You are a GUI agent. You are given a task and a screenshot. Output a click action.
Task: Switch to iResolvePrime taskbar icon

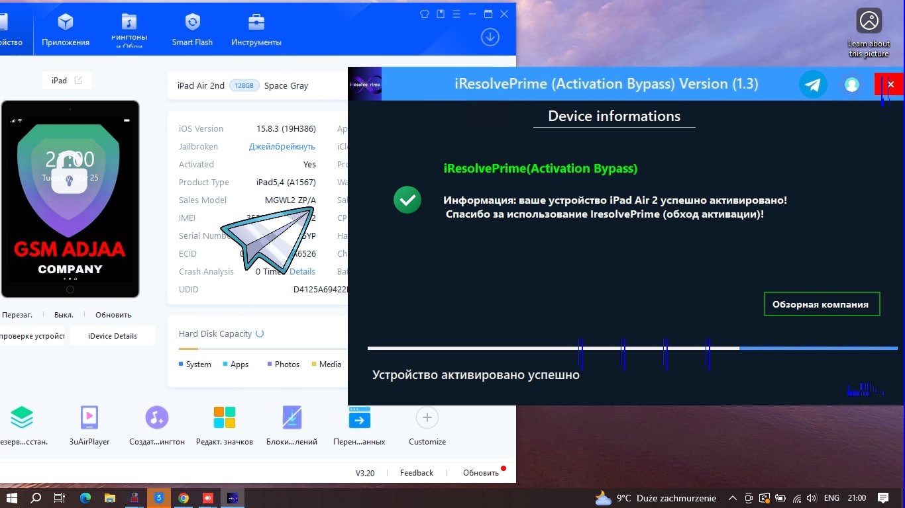[x=233, y=498]
